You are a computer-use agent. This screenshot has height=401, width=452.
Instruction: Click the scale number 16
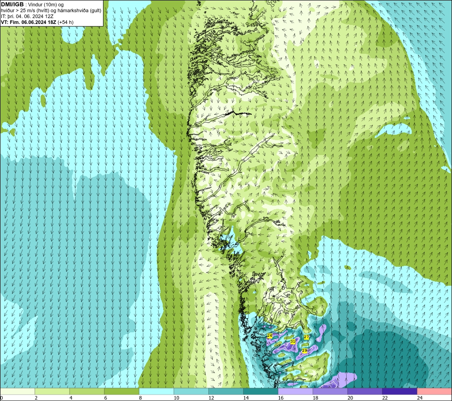pos(281,398)
